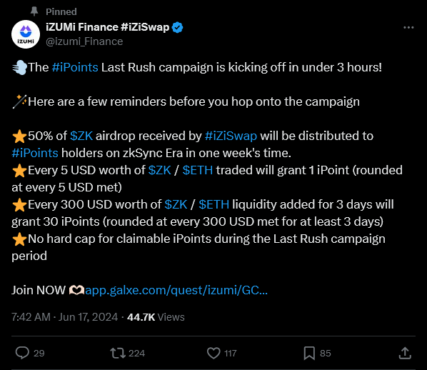The image size is (427, 370).
Task: Open the three-dot more options menu
Action: click(x=408, y=28)
